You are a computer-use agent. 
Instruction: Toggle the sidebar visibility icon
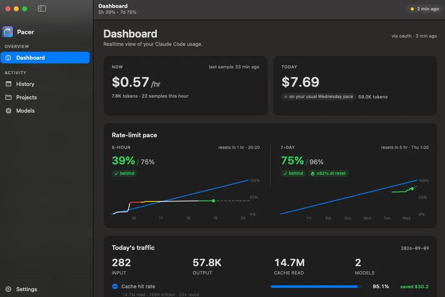pos(42,8)
